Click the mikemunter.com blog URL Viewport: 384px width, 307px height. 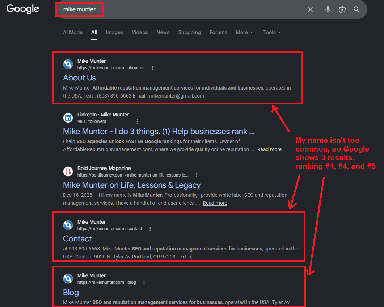coord(106,282)
